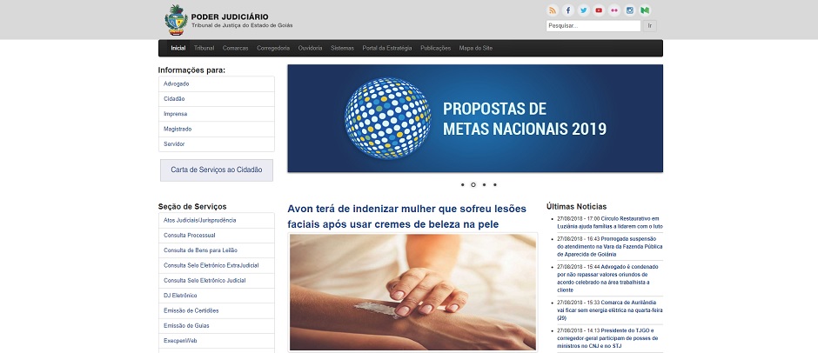Image resolution: width=818 pixels, height=353 pixels.
Task: Open DJ Eletrônico service
Action: 217,296
